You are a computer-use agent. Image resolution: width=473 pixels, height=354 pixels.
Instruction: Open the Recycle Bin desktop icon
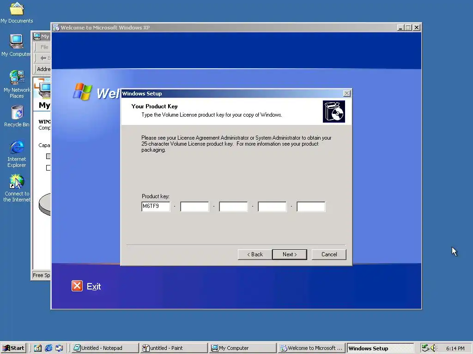17,116
